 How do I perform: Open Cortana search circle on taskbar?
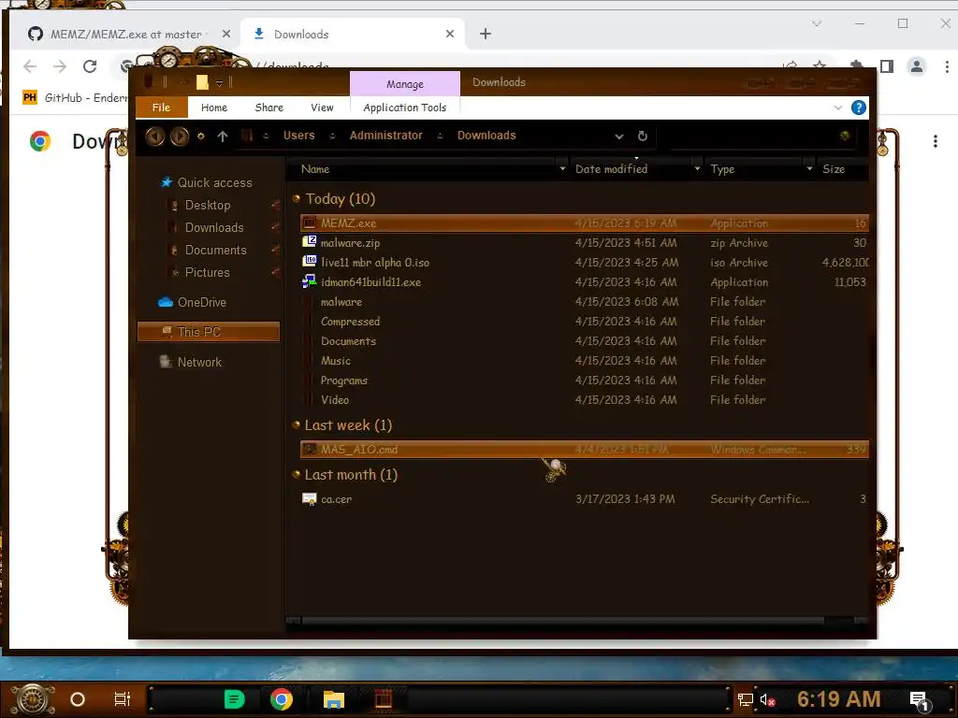(x=78, y=699)
